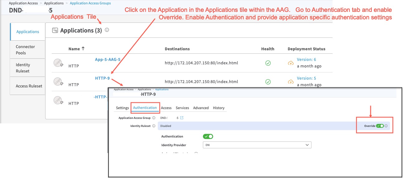Image resolution: width=403 pixels, height=178 pixels.
Task: Click the deploy cloud icon for Version: 6
Action: click(x=290, y=63)
